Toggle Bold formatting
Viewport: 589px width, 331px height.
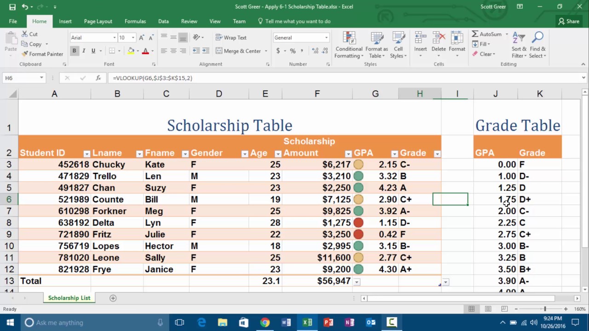(74, 51)
